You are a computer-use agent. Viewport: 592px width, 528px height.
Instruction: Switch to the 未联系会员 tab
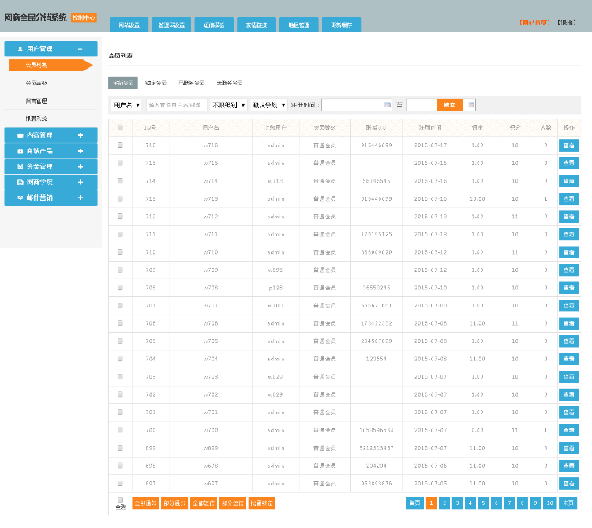point(230,82)
